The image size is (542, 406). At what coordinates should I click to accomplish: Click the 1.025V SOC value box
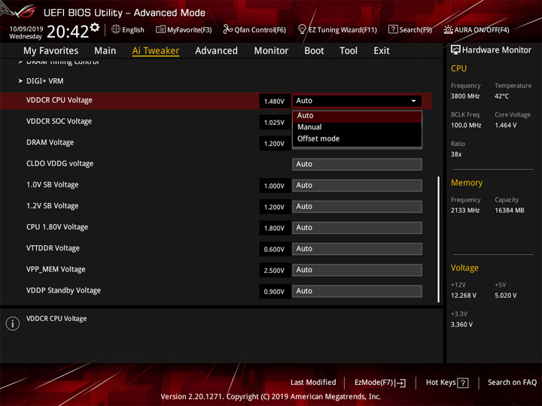(275, 123)
